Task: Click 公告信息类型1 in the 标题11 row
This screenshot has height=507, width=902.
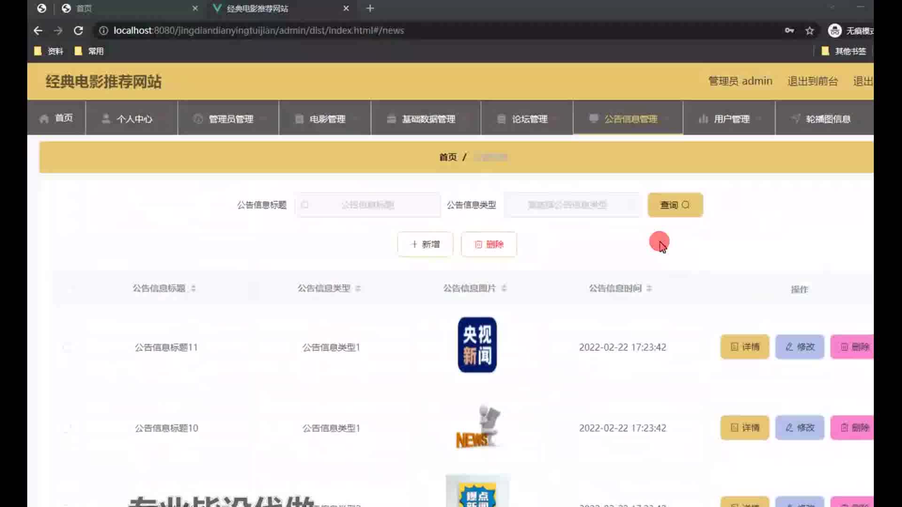Action: (x=331, y=347)
